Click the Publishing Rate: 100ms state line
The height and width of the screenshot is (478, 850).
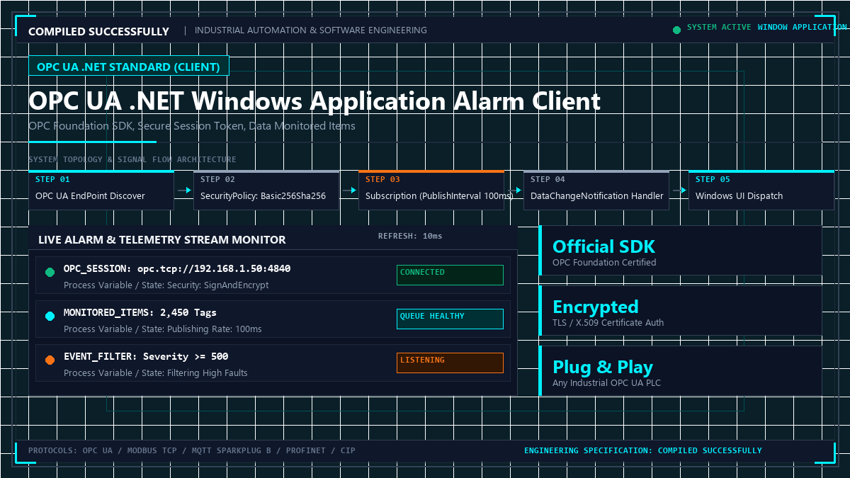(x=162, y=329)
